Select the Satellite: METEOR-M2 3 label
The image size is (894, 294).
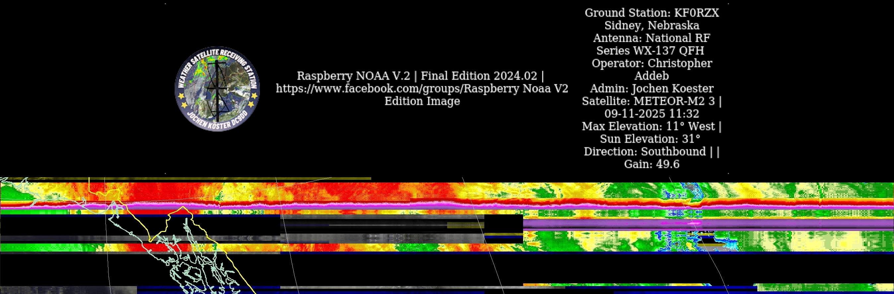[x=648, y=101]
